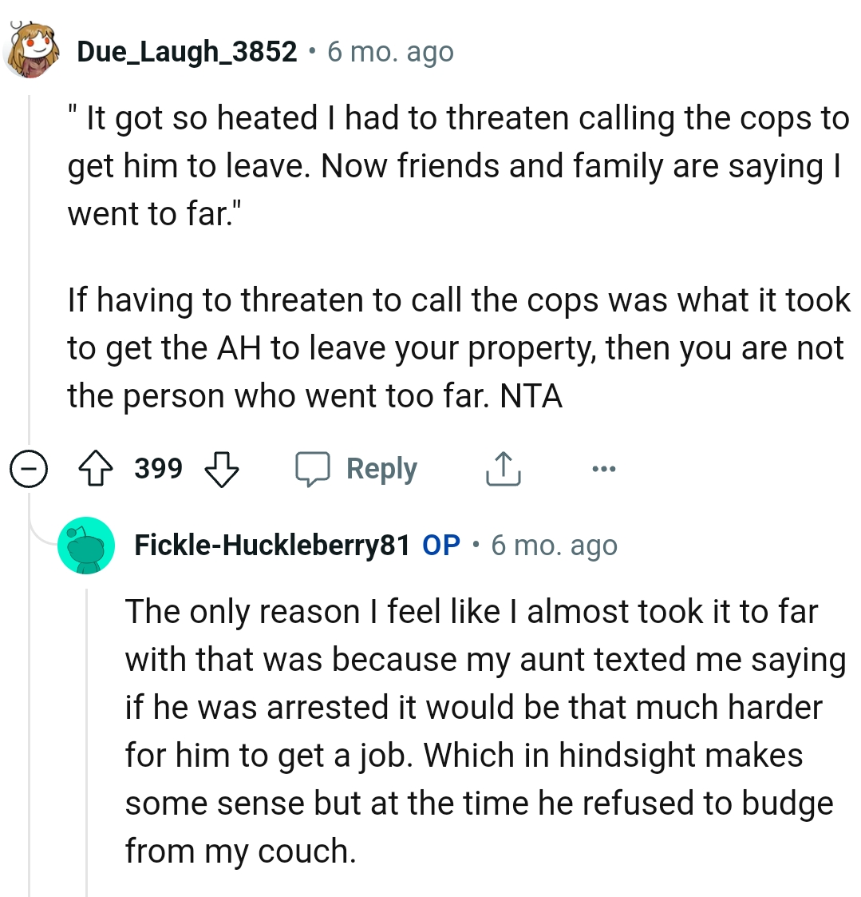Click Due_Laugh_3852's avatar
This screenshot has width=861, height=897.
point(32,48)
